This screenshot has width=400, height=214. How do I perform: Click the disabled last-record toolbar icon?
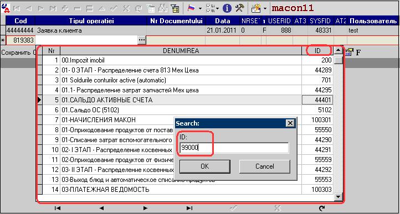point(53,8)
